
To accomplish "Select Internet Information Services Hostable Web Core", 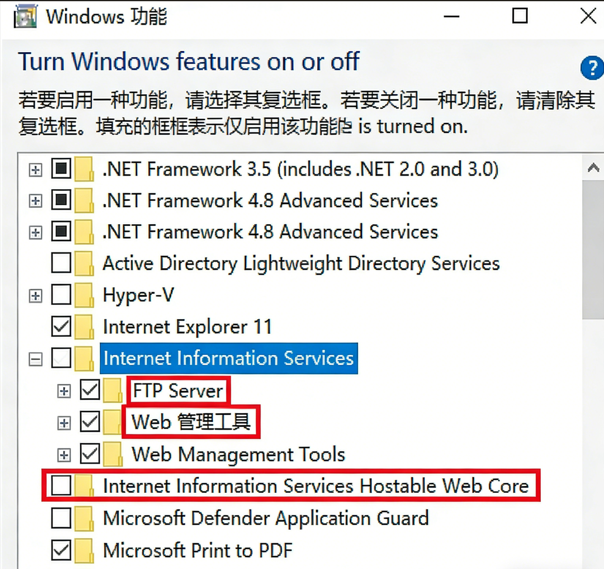I will (x=315, y=486).
